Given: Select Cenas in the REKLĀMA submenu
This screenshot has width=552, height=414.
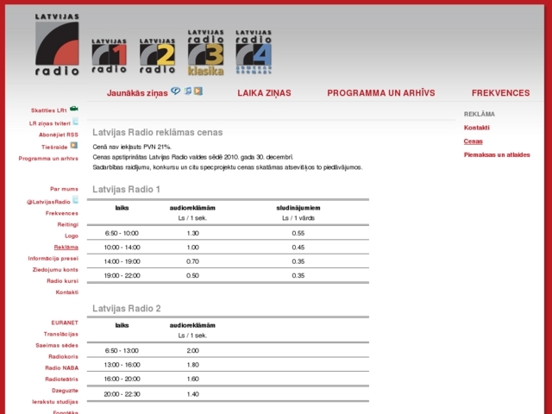Looking at the screenshot, I should click(474, 141).
